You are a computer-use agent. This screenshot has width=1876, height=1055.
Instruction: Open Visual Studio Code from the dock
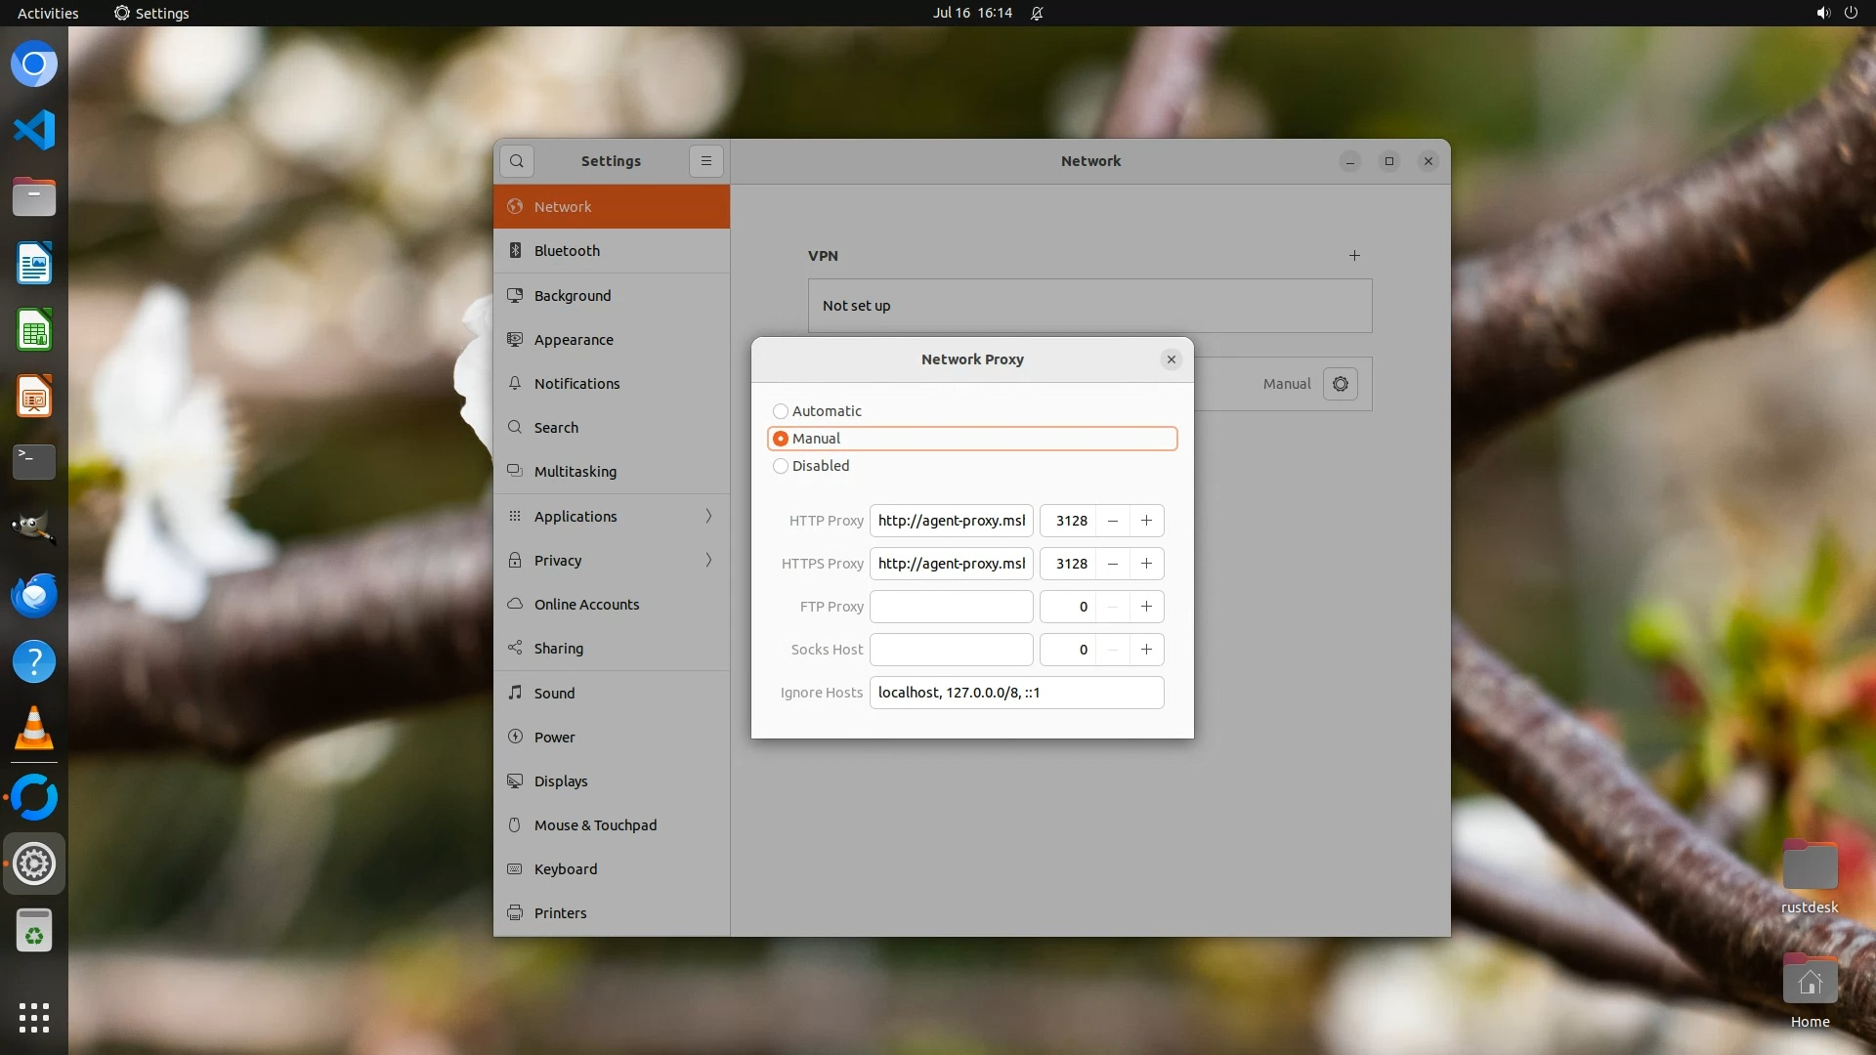point(34,130)
